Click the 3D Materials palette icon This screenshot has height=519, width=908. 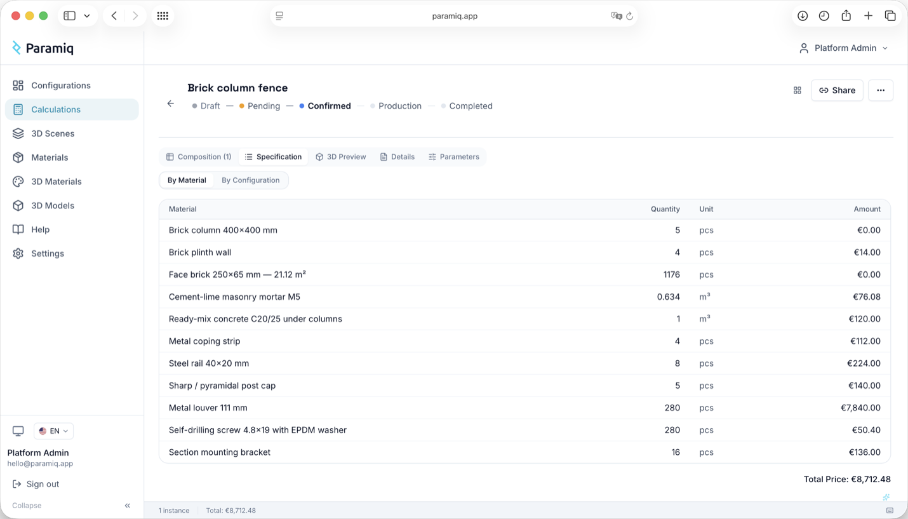point(18,182)
